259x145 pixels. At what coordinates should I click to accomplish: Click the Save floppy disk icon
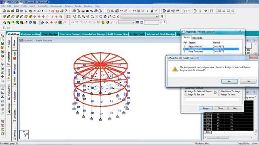point(17,11)
